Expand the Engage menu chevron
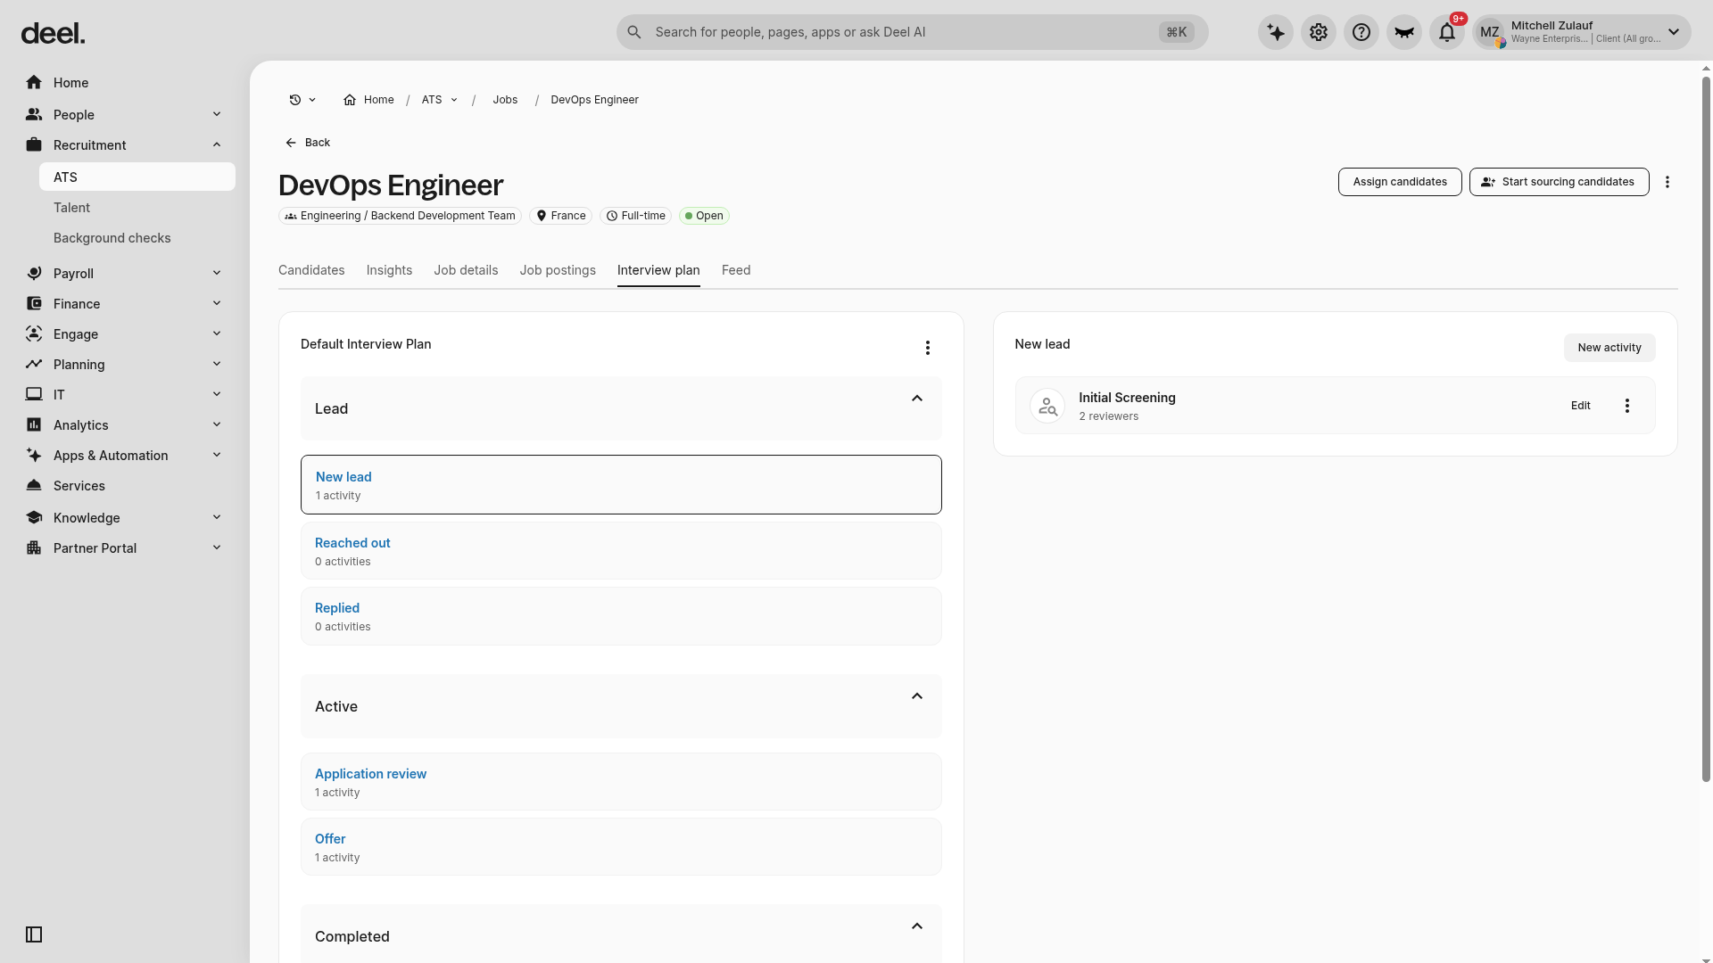The width and height of the screenshot is (1713, 963). [x=217, y=333]
